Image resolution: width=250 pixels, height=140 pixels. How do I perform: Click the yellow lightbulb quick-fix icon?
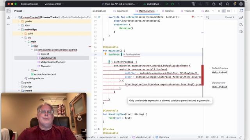coord(105,54)
